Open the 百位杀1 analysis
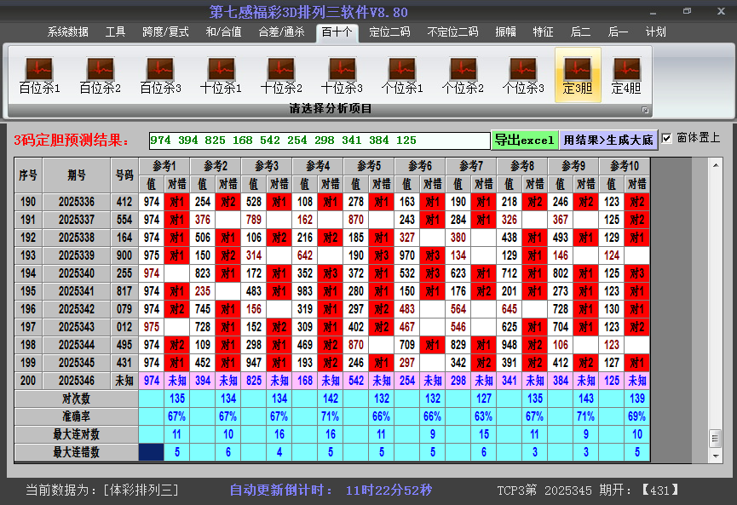The width and height of the screenshot is (737, 505). pyautogui.click(x=39, y=75)
